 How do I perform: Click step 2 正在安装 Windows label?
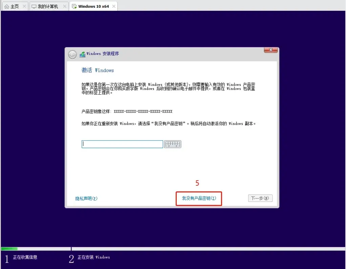93,257
